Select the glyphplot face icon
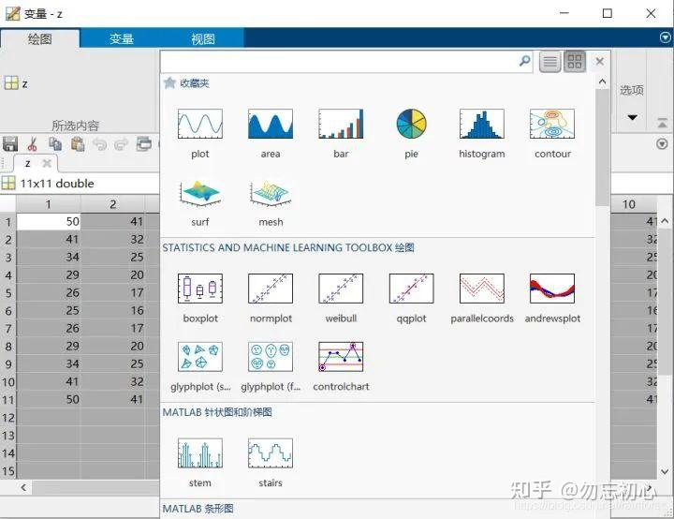 [271, 357]
